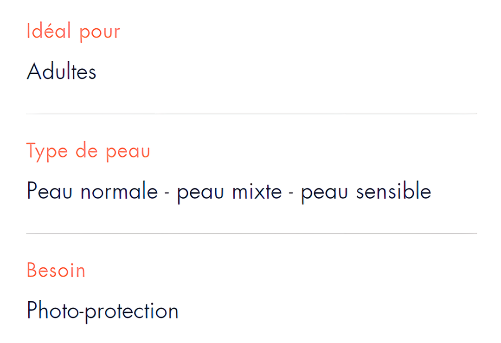Click the word 'Idéal' in the first heading
The width and height of the screenshot is (501, 343).
[x=49, y=31]
